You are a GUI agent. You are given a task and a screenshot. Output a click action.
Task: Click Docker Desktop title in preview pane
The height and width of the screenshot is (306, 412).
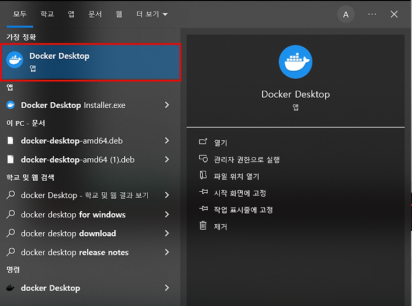pos(296,94)
